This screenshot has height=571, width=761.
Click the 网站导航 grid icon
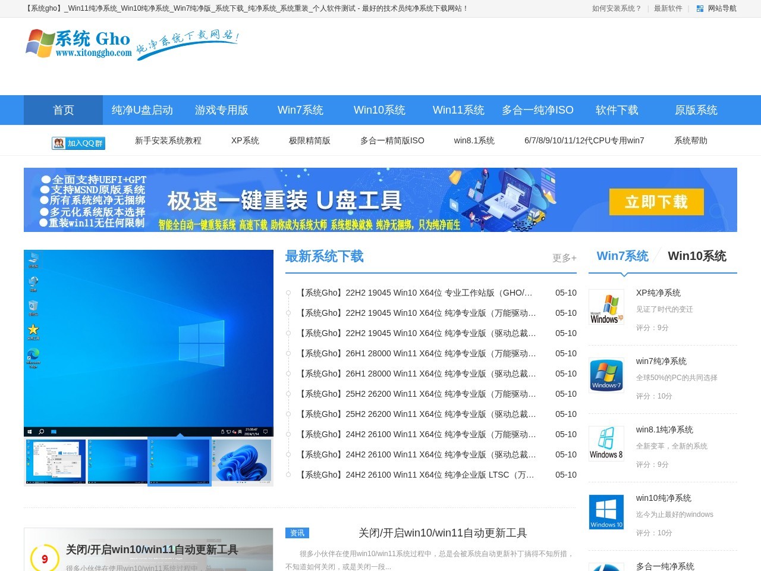(x=700, y=8)
